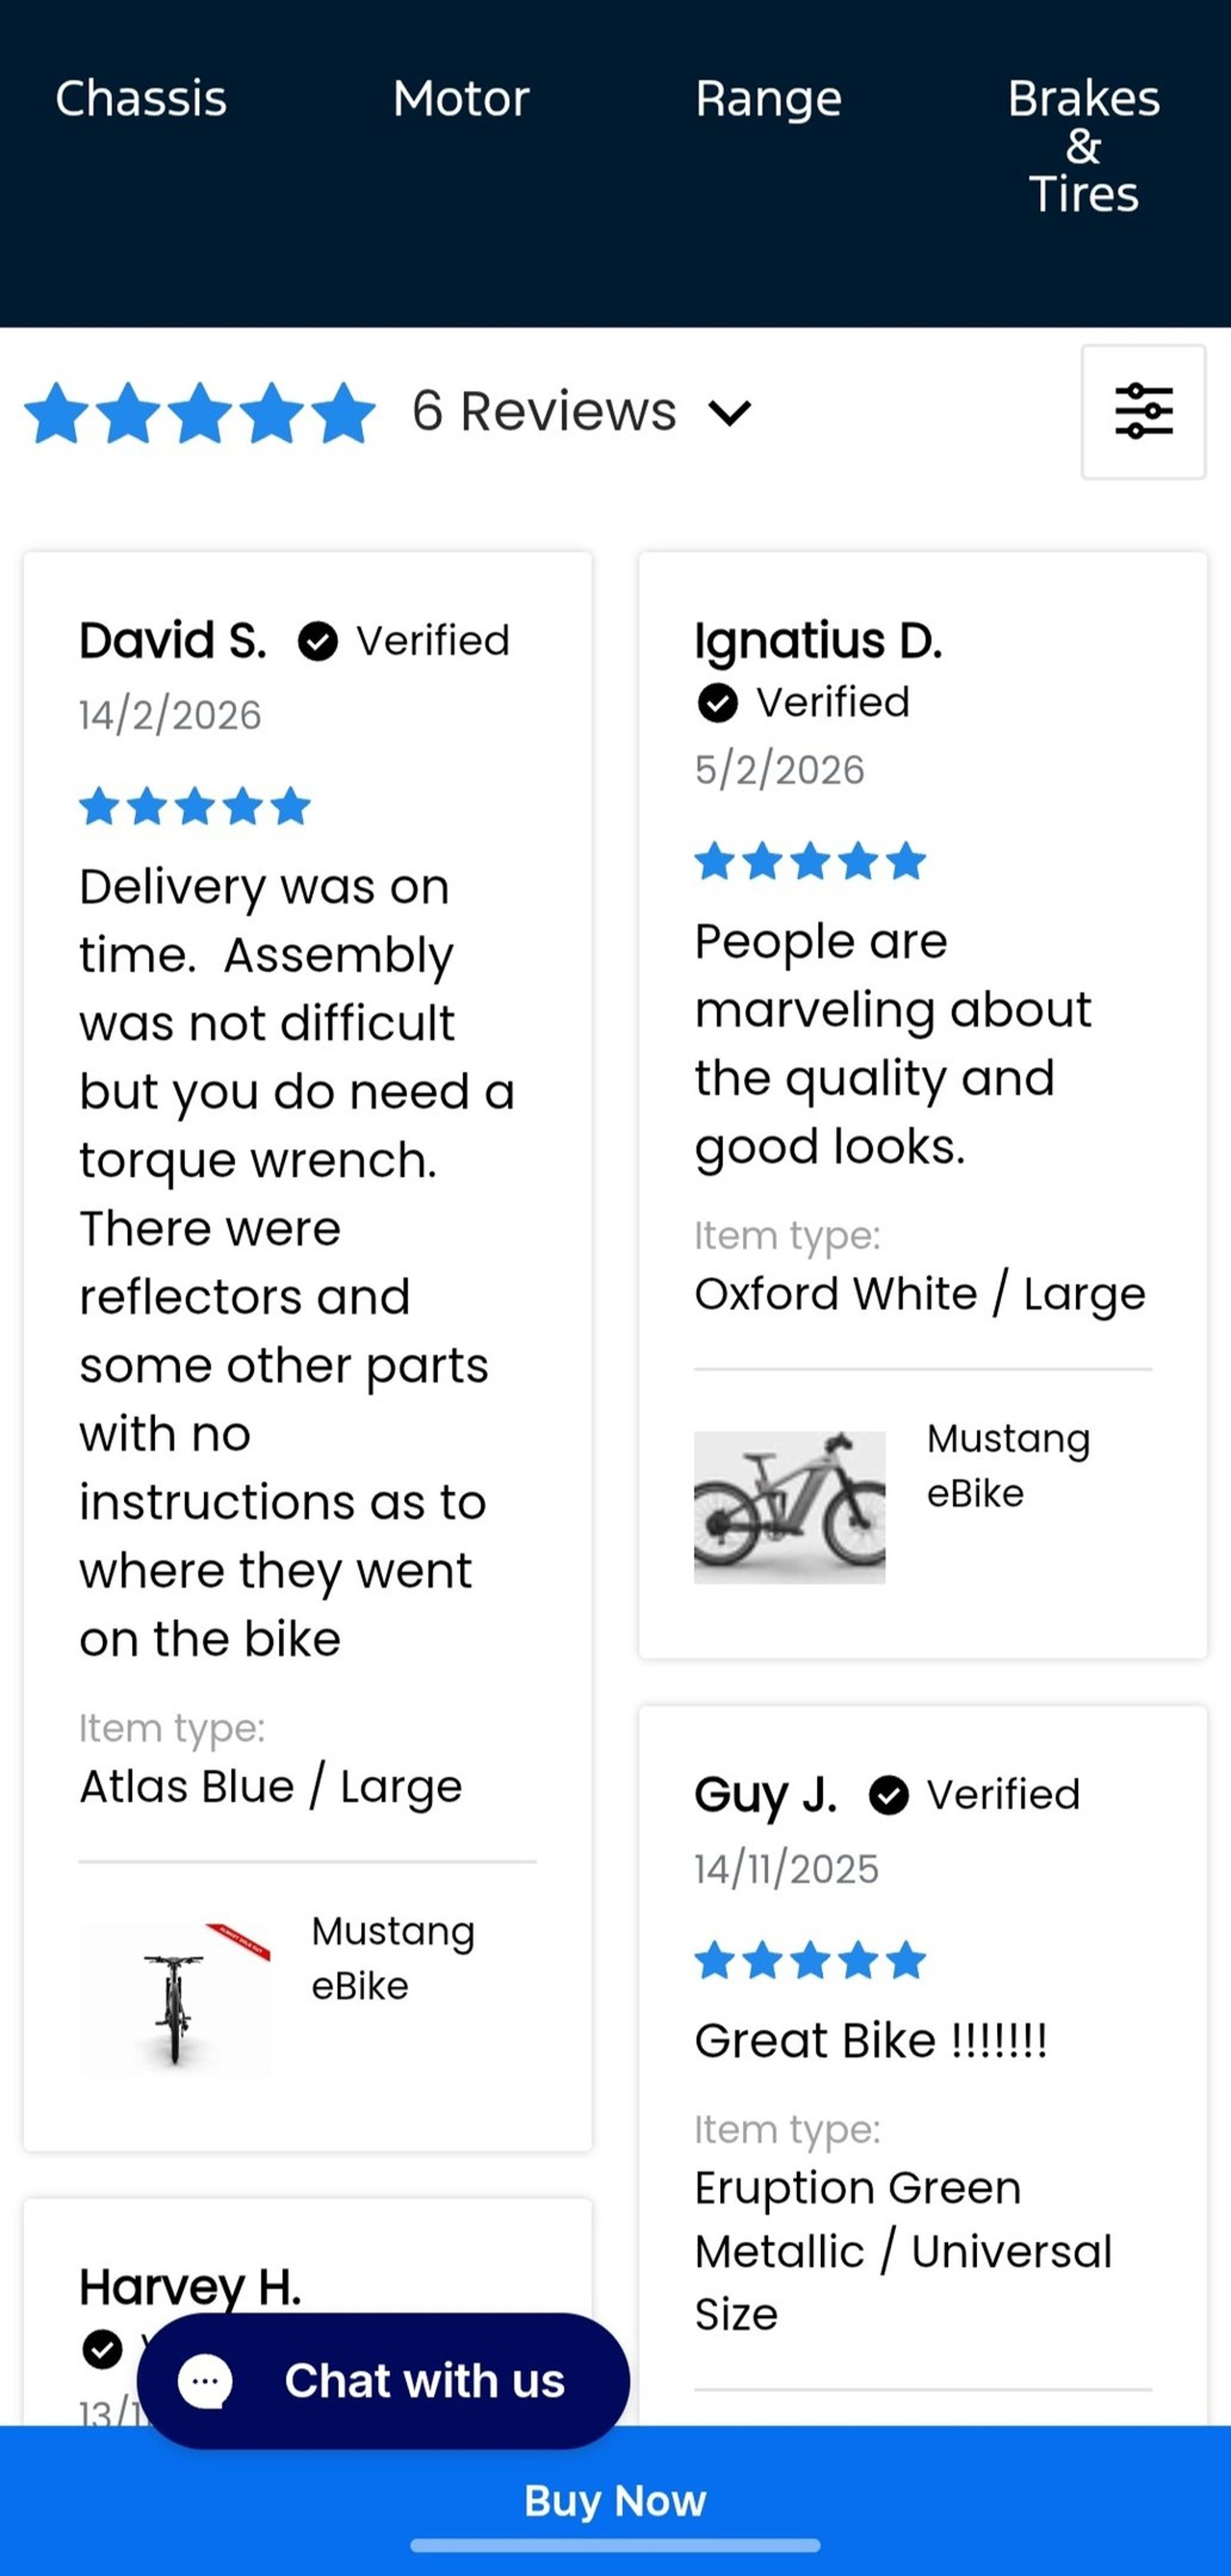Click grey bike thumbnail in Ignatius's review
This screenshot has width=1231, height=2576.
[789, 1507]
